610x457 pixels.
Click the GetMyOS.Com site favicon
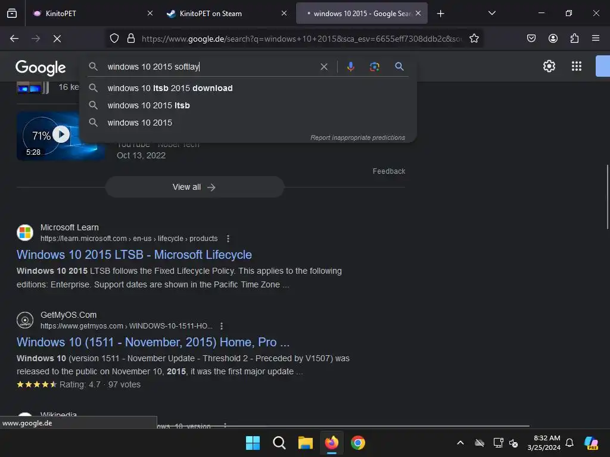click(x=25, y=320)
